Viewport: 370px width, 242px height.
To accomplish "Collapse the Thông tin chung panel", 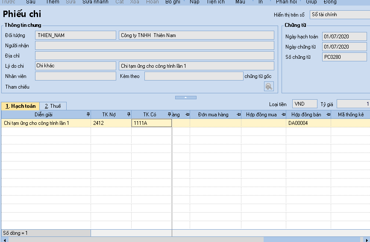I will [x=185, y=98].
